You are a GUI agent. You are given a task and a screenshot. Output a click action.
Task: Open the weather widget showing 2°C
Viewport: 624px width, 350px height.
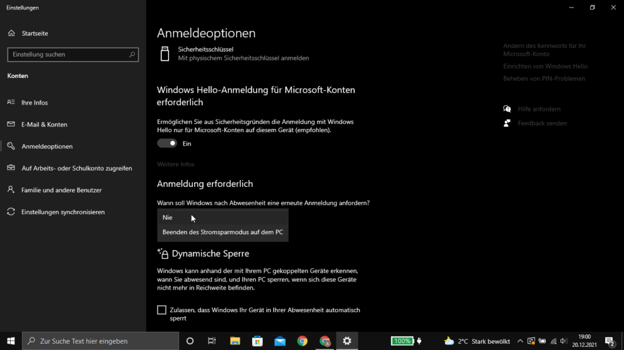pyautogui.click(x=477, y=341)
